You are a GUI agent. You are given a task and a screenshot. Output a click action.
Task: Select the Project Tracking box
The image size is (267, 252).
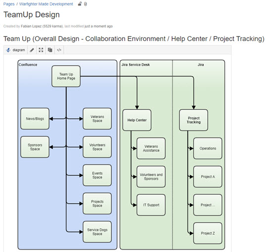pyautogui.click(x=194, y=120)
